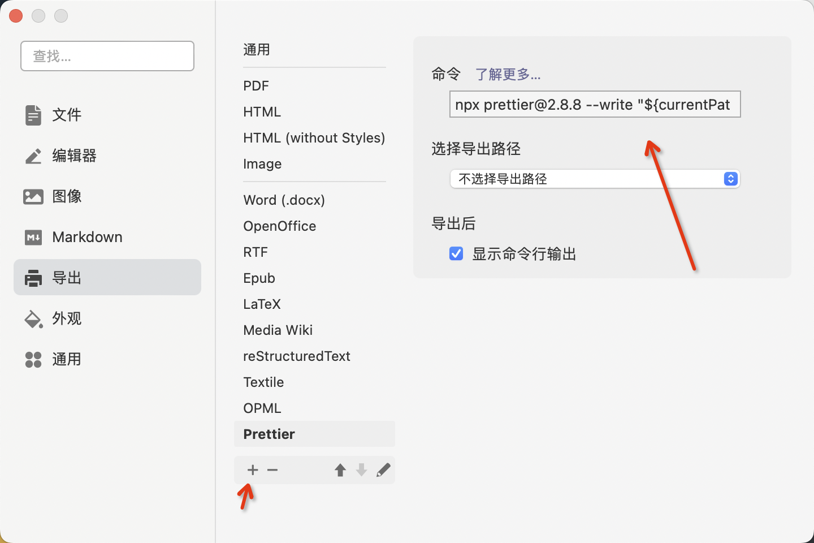The image size is (814, 543).
Task: Open the sidebar 通用 section with grid icon
Action: pyautogui.click(x=67, y=359)
